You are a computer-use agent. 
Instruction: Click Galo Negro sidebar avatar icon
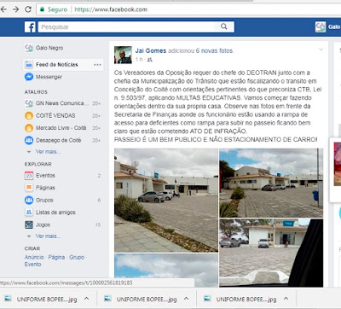[29, 48]
